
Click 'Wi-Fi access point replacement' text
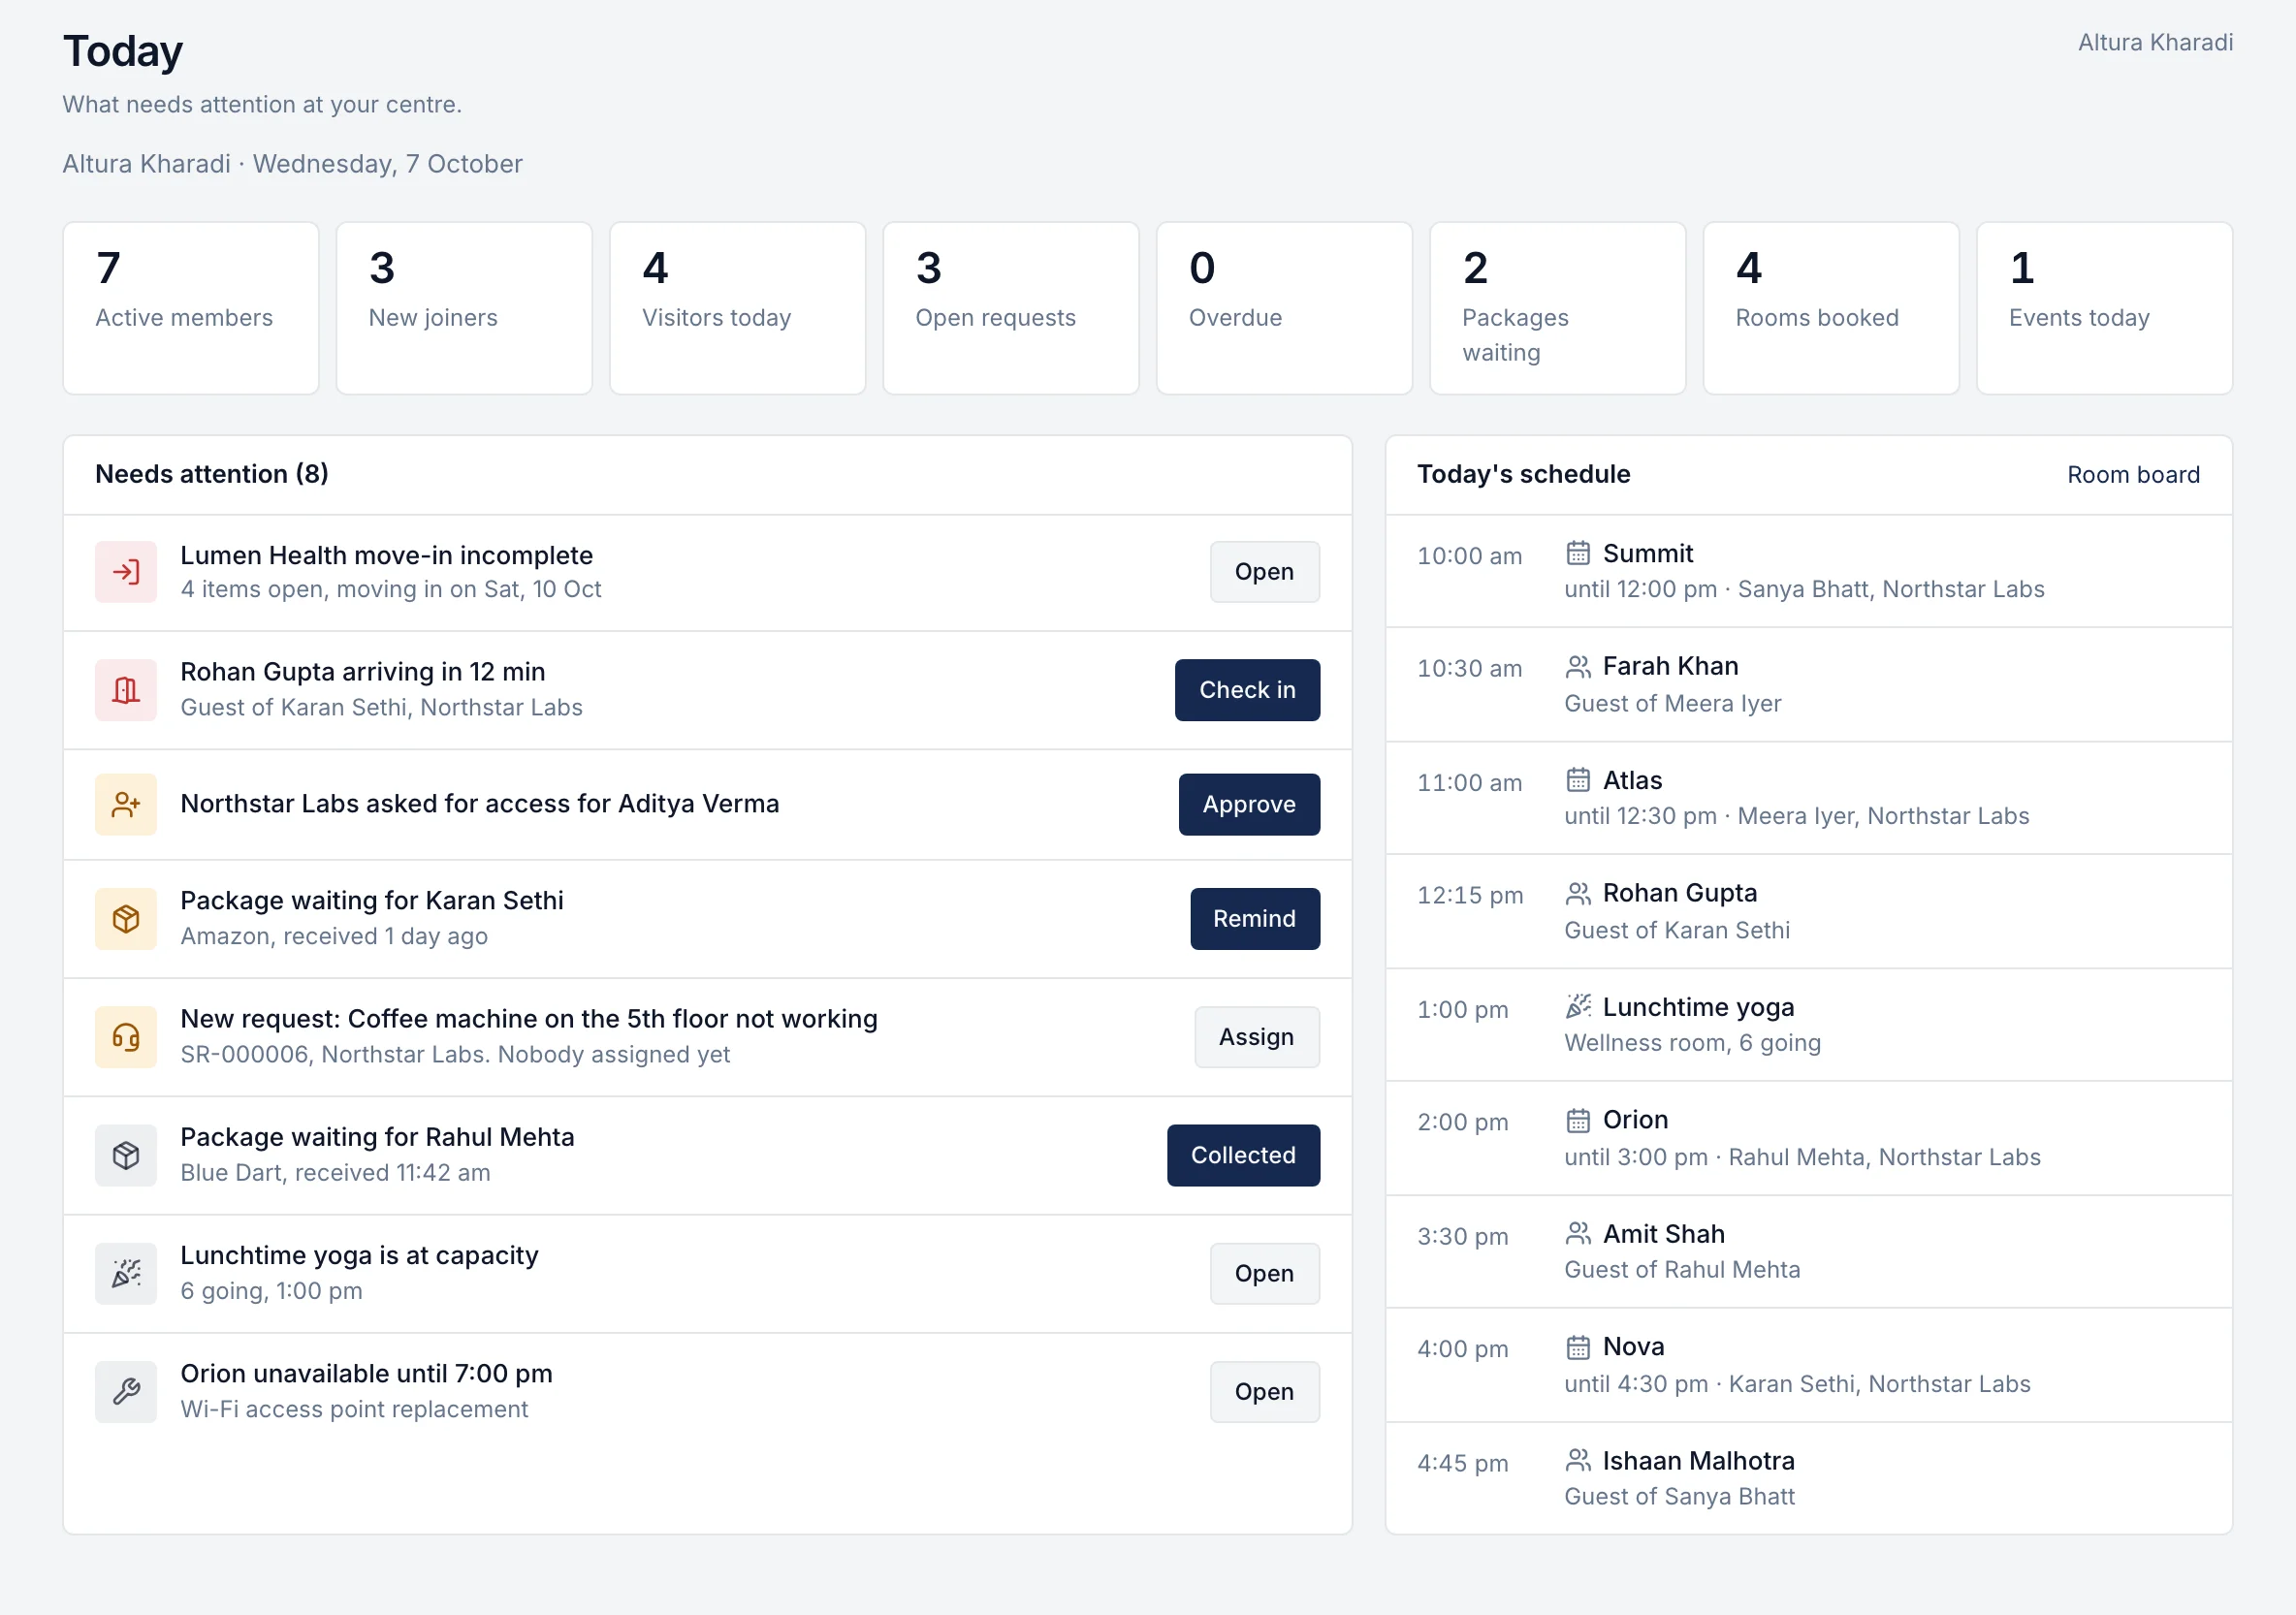coord(354,1409)
